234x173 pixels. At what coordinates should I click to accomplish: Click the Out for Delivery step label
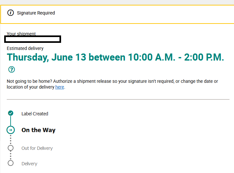pyautogui.click(x=37, y=148)
